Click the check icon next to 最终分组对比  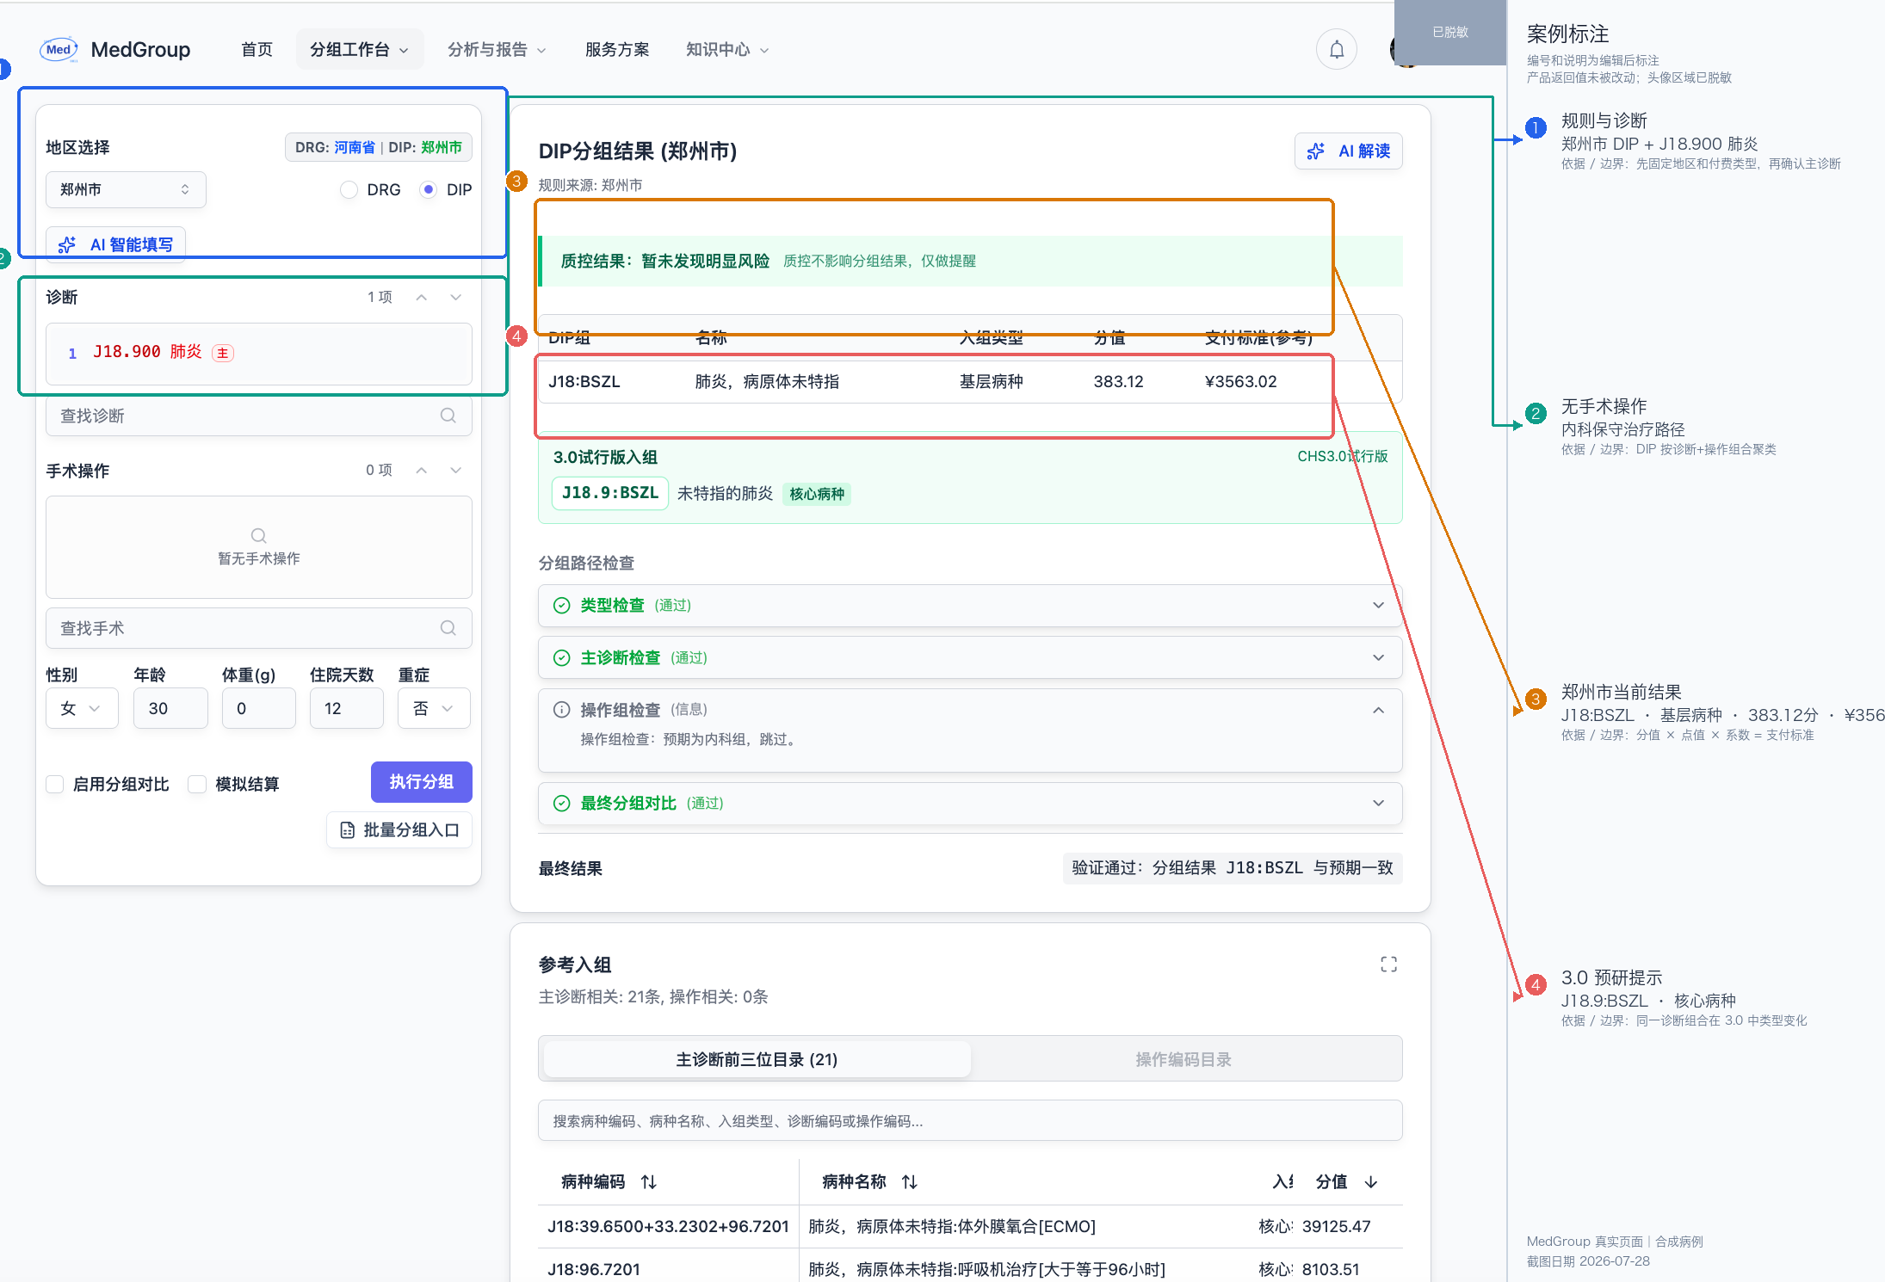[x=562, y=804]
